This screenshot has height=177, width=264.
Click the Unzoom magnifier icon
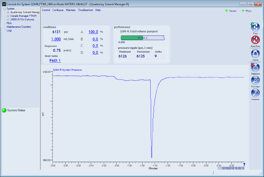click(255, 93)
